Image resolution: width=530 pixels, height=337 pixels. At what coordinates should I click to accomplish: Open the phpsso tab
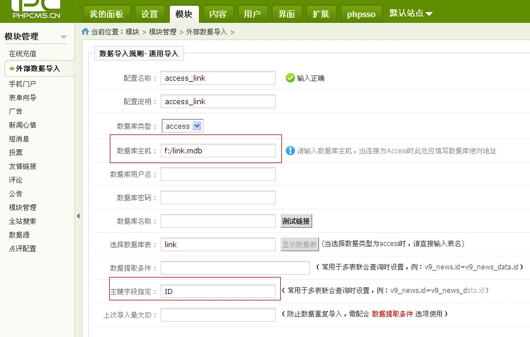361,14
